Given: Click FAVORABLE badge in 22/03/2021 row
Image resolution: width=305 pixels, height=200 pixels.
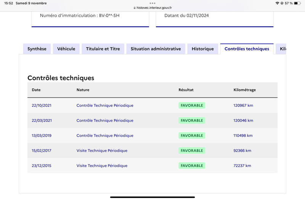Looking at the screenshot, I should (192, 120).
